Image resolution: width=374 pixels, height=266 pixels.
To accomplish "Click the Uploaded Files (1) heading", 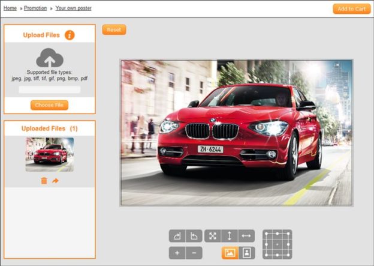I will (50, 128).
